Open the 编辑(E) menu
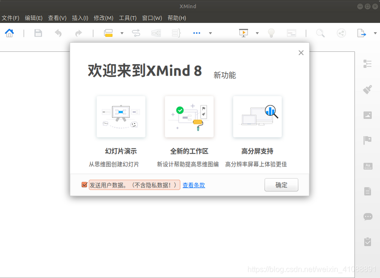 point(34,18)
